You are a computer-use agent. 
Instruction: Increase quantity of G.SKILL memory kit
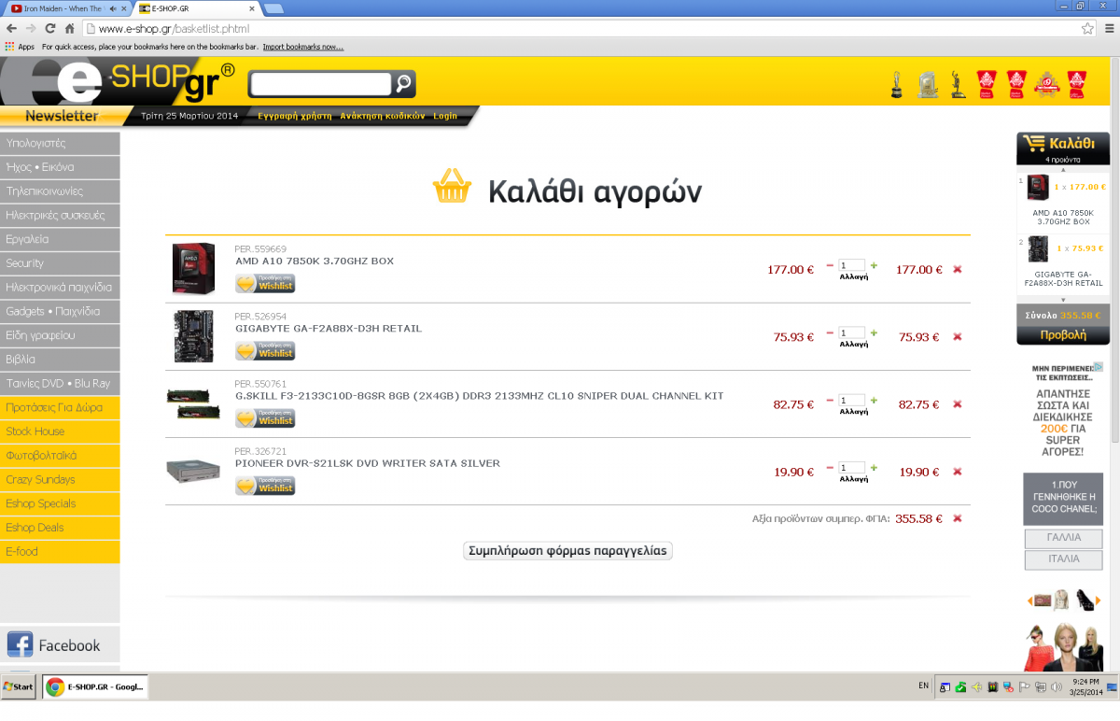[874, 400]
